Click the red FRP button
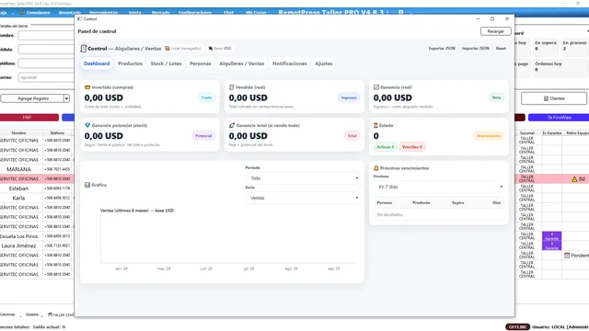589x331 pixels. click(29, 118)
